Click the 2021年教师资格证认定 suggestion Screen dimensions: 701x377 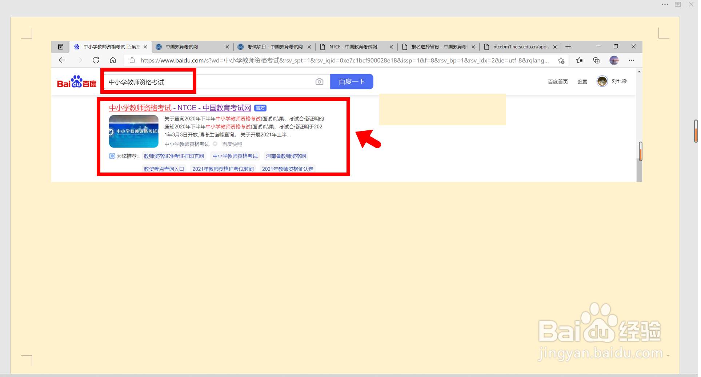(288, 169)
